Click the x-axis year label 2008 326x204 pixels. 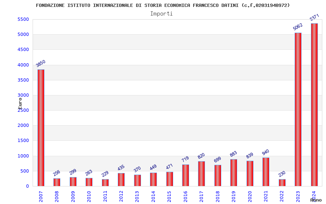point(57,197)
